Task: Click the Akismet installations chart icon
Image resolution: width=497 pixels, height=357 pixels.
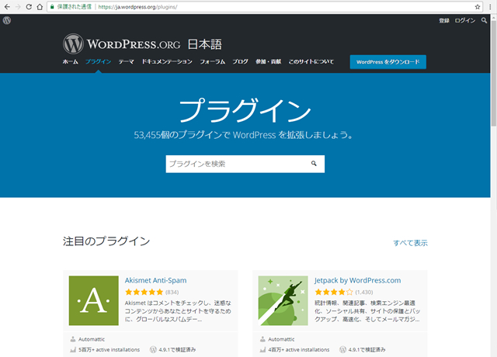Action: pos(73,350)
